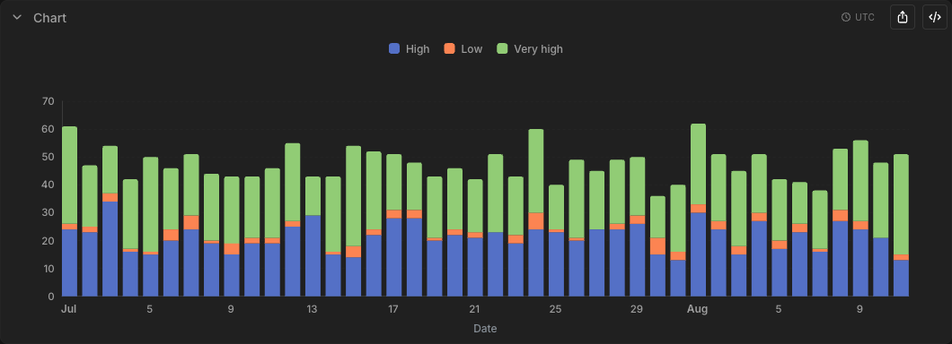
Task: Click the 13 x-axis tick label
Action: (x=312, y=309)
